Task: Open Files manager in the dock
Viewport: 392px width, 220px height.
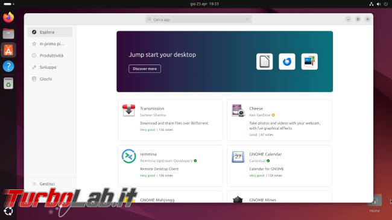Action: [x=8, y=34]
